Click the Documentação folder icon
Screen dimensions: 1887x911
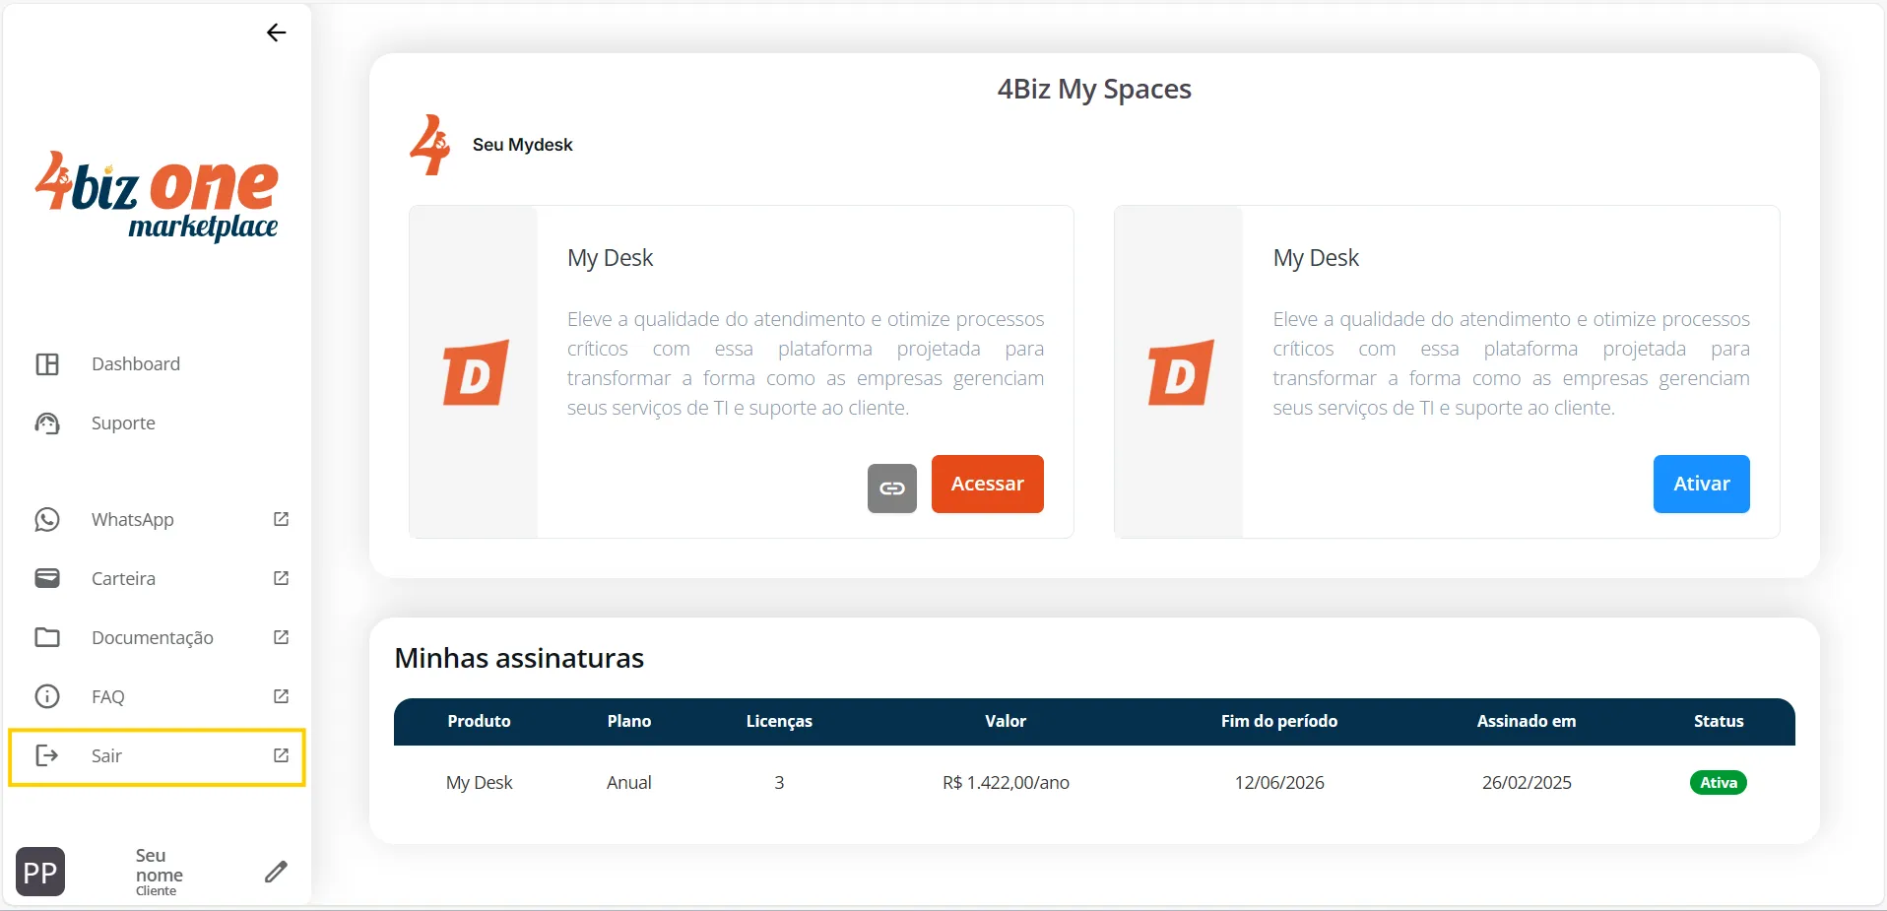point(47,637)
